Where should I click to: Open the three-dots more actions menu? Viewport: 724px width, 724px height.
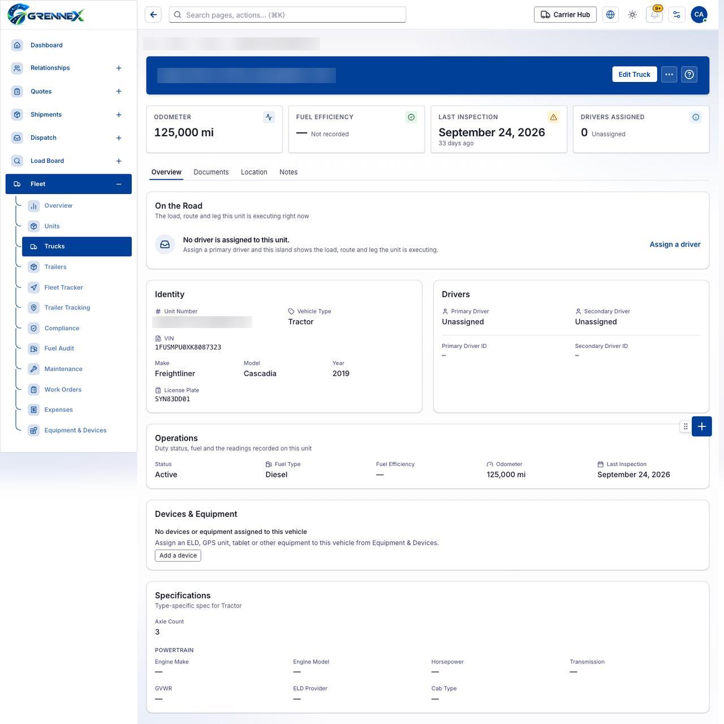pyautogui.click(x=669, y=75)
